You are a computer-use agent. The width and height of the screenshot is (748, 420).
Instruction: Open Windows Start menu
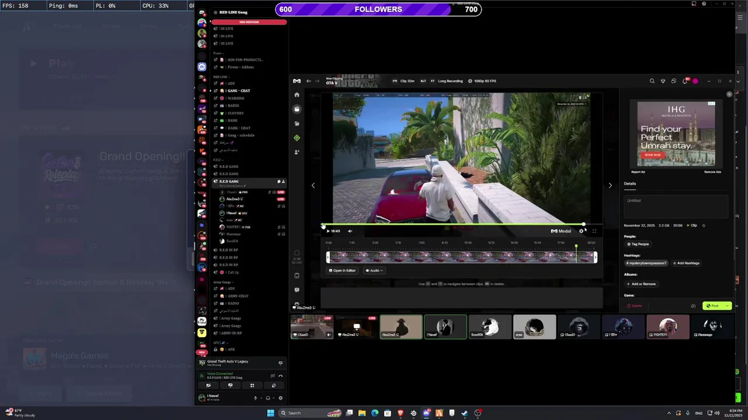[x=271, y=413]
